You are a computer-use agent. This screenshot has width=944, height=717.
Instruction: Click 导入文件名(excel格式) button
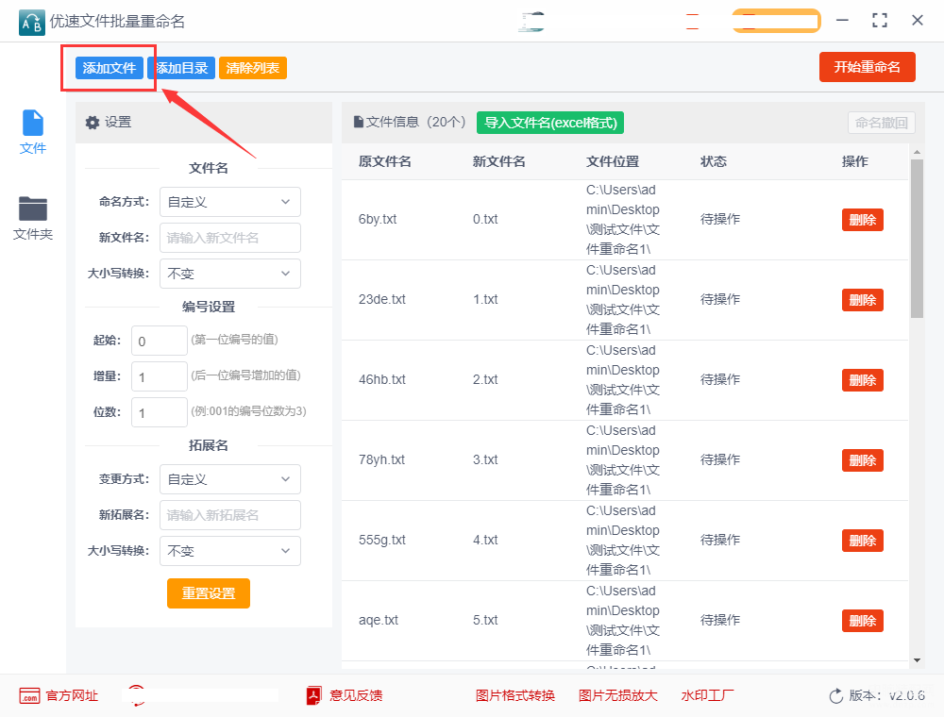550,123
